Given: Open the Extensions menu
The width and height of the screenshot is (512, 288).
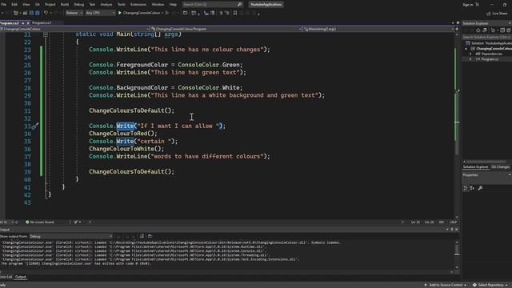Looking at the screenshot, I should 138,5.
